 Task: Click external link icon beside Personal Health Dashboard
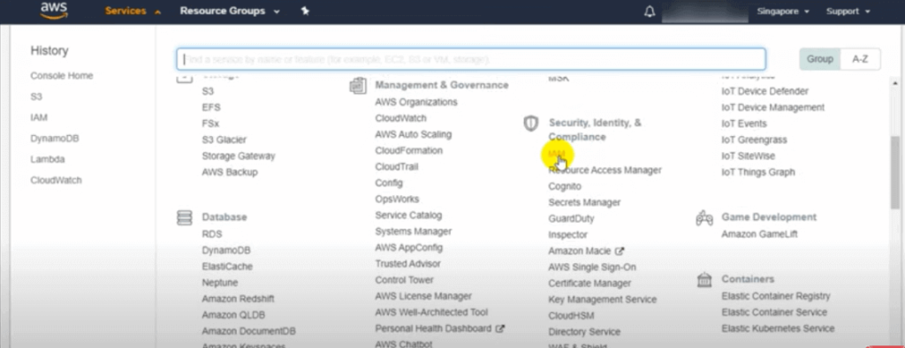click(500, 329)
